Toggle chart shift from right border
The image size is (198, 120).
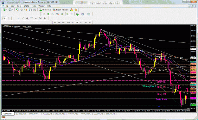pos(72,14)
